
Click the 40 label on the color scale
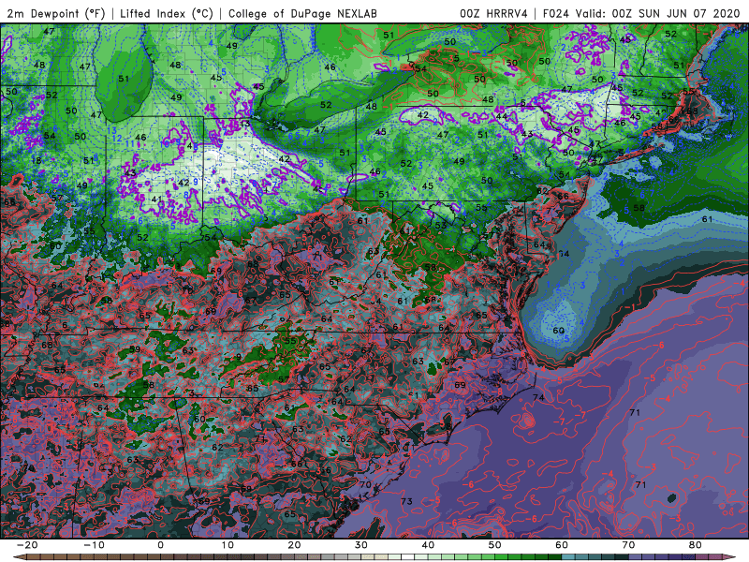tap(428, 545)
